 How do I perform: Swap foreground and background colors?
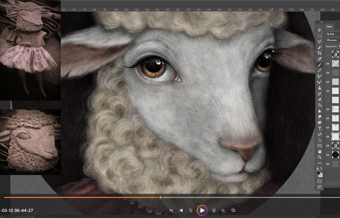point(321,168)
